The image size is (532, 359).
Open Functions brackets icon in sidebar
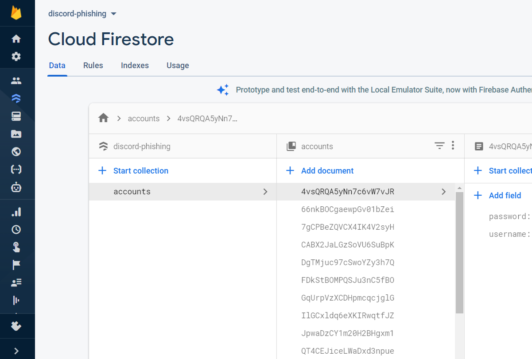tap(16, 169)
